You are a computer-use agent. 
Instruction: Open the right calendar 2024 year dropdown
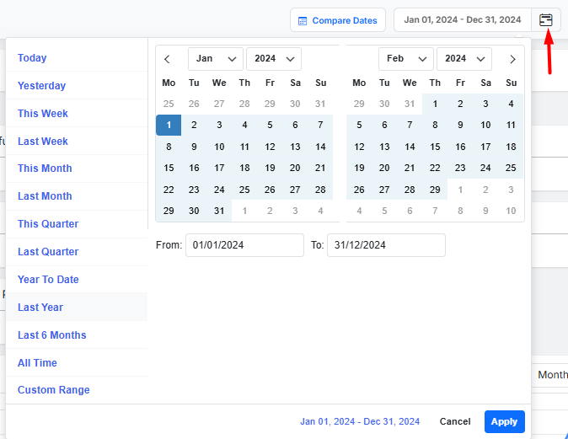[464, 59]
